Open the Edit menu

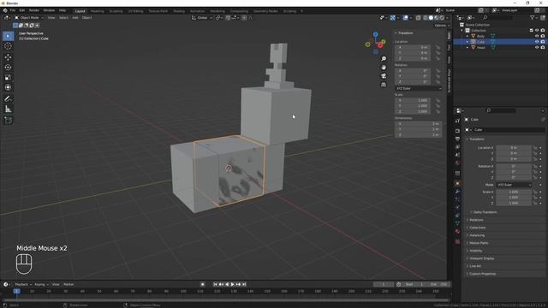click(21, 10)
